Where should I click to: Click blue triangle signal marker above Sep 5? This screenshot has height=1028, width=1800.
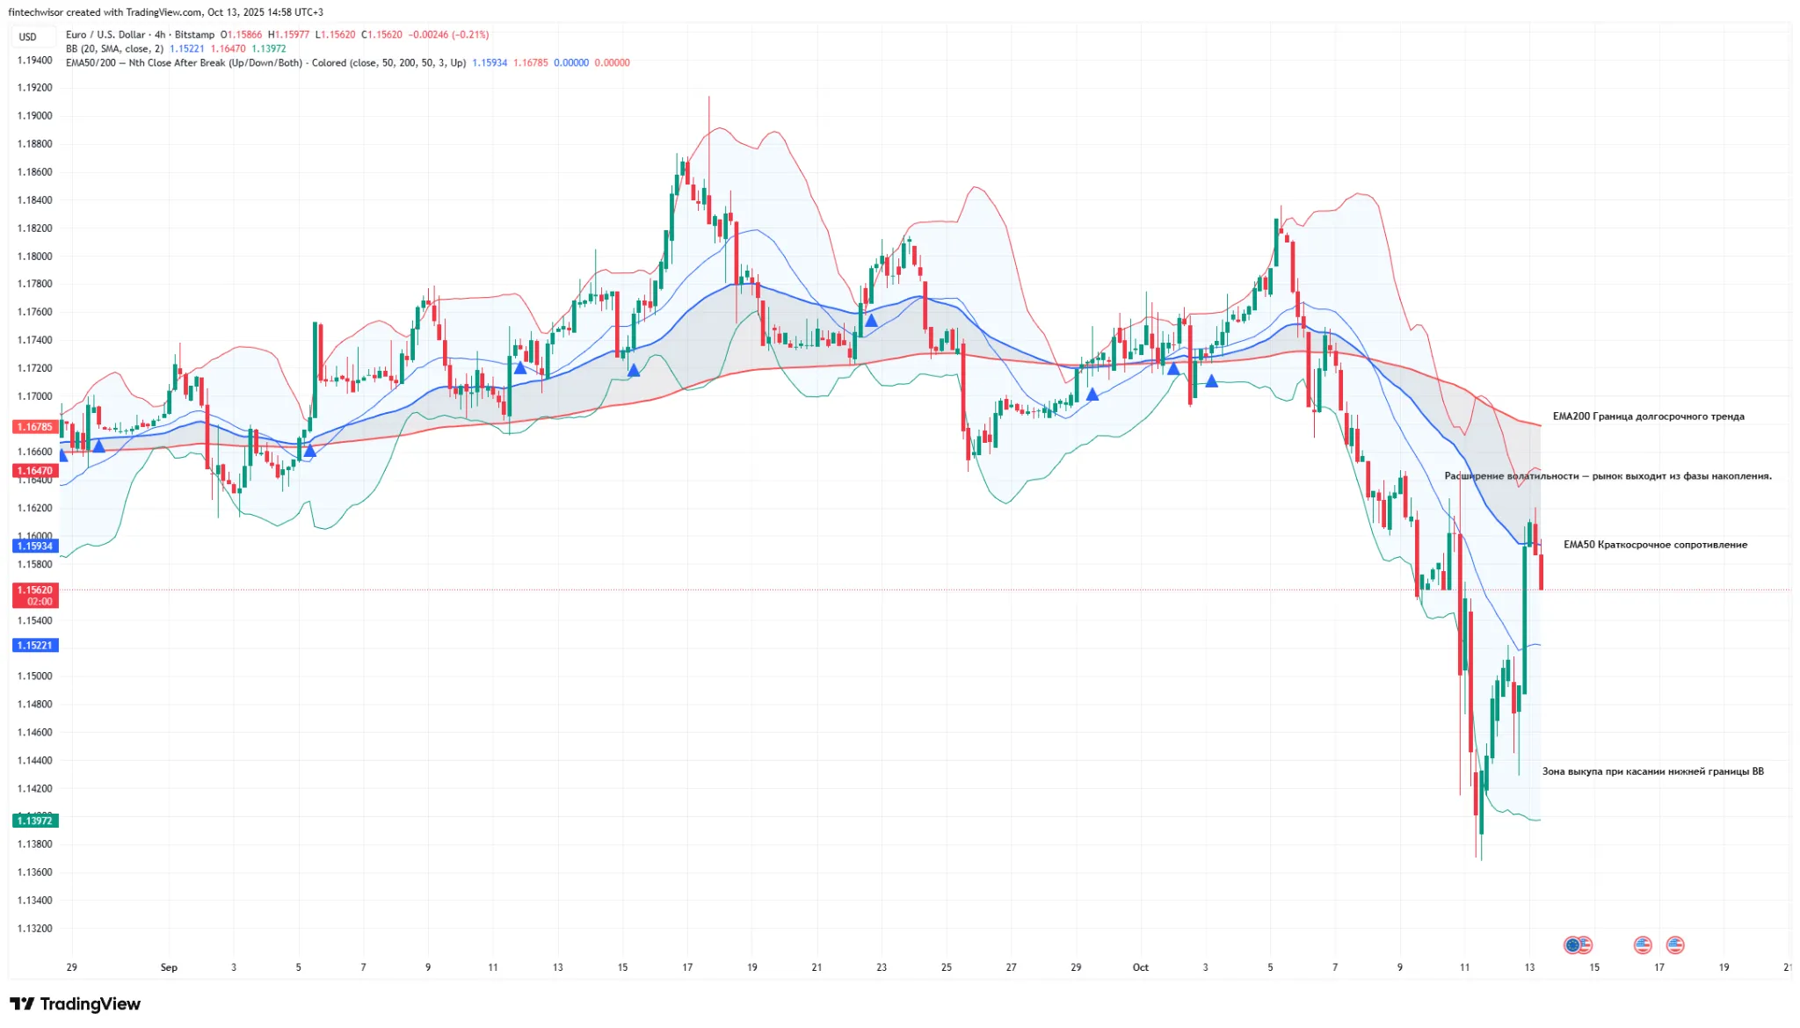pos(309,451)
